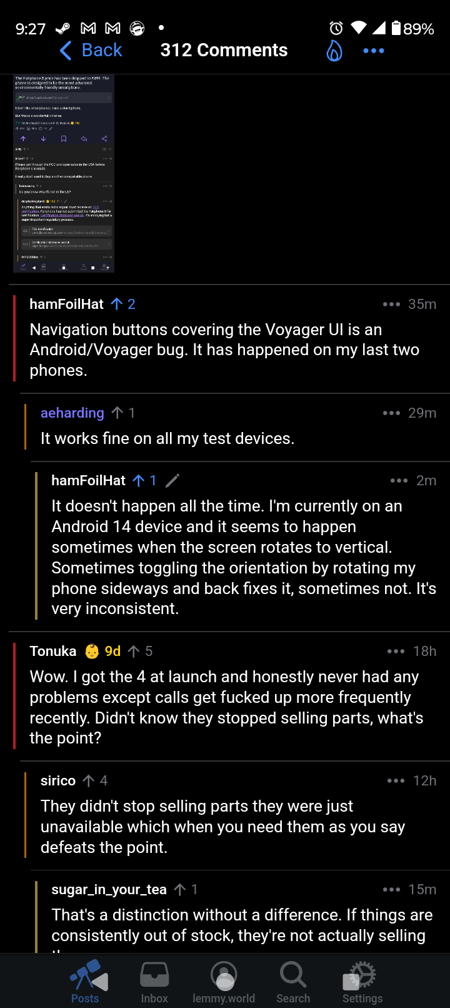The height and width of the screenshot is (1008, 450).
Task: Open more options on Tonuka's comment
Action: click(396, 652)
